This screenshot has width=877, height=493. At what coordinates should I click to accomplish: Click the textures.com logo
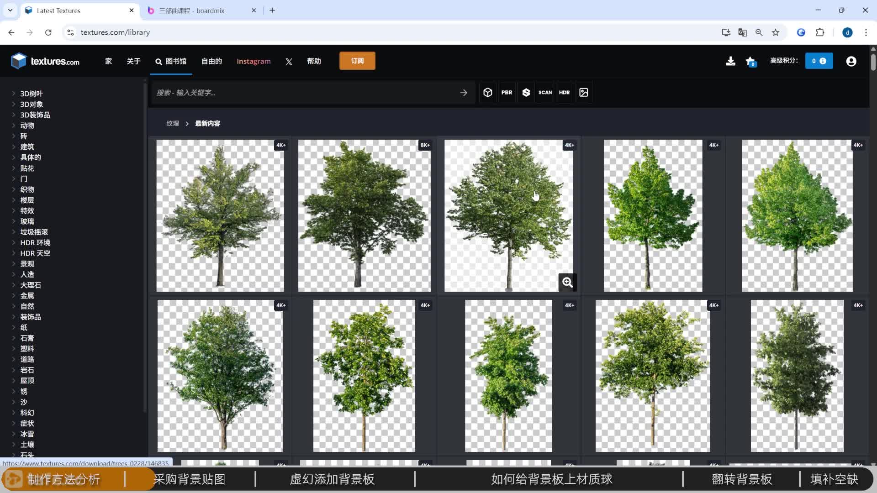pyautogui.click(x=45, y=61)
